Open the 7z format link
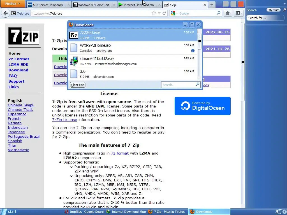287x215 pixels. pyautogui.click(x=120, y=153)
